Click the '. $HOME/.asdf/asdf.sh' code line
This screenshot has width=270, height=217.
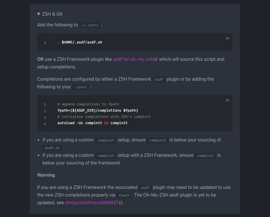click(80, 42)
